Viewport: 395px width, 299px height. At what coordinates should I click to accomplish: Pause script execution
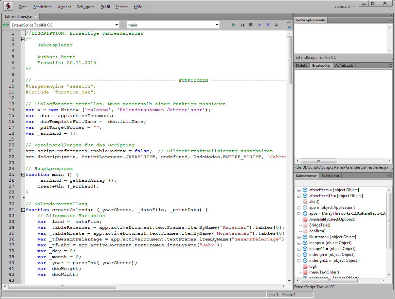pos(242,25)
